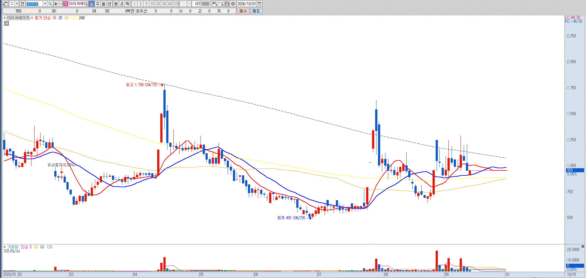Click the 매도 sell button
Viewport: 586px width, 278px height.
pyautogui.click(x=256, y=11)
